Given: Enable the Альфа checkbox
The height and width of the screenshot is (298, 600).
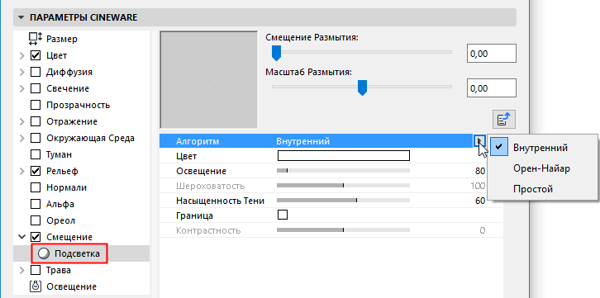Looking at the screenshot, I should (x=36, y=204).
